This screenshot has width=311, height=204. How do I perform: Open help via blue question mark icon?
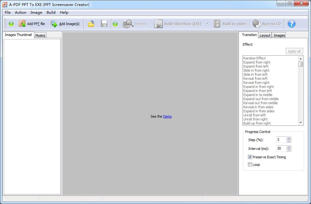click(x=292, y=24)
